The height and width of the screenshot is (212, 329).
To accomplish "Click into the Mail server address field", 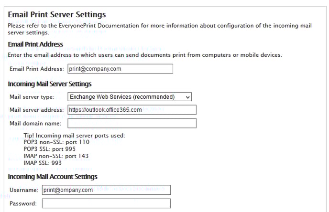I will (x=132, y=110).
